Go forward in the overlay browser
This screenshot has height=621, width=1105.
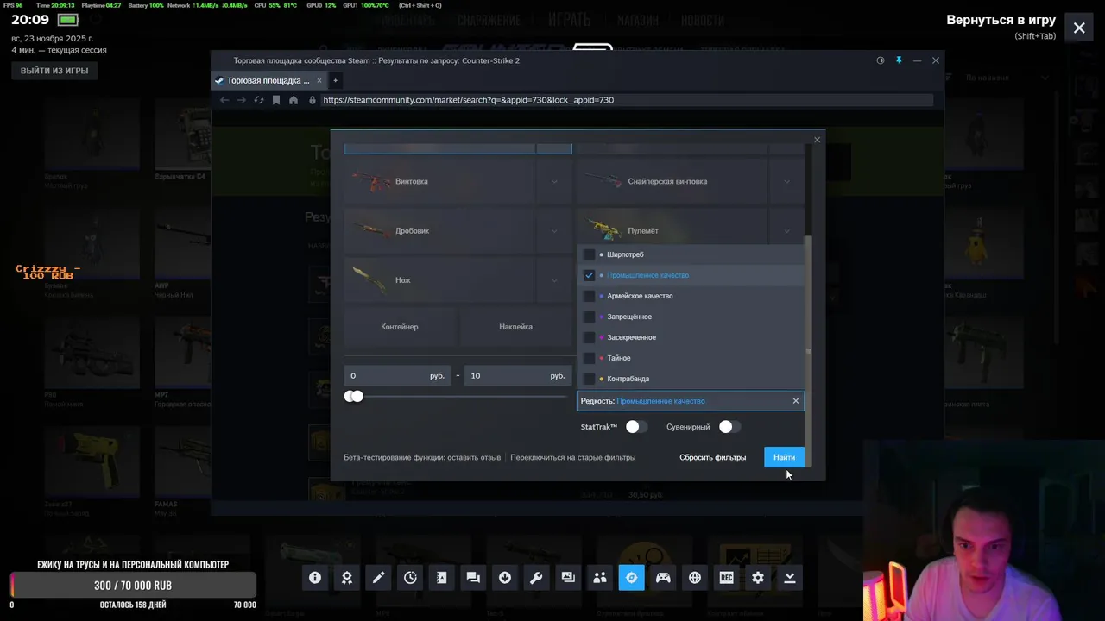(x=242, y=100)
